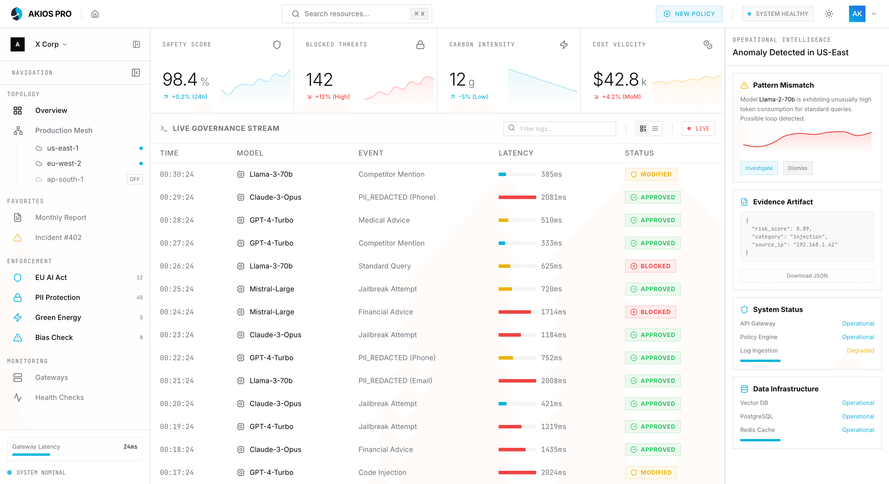Image resolution: width=889 pixels, height=484 pixels.
Task: Click the Evidence Artifact icon in right panel
Action: pyautogui.click(x=744, y=202)
